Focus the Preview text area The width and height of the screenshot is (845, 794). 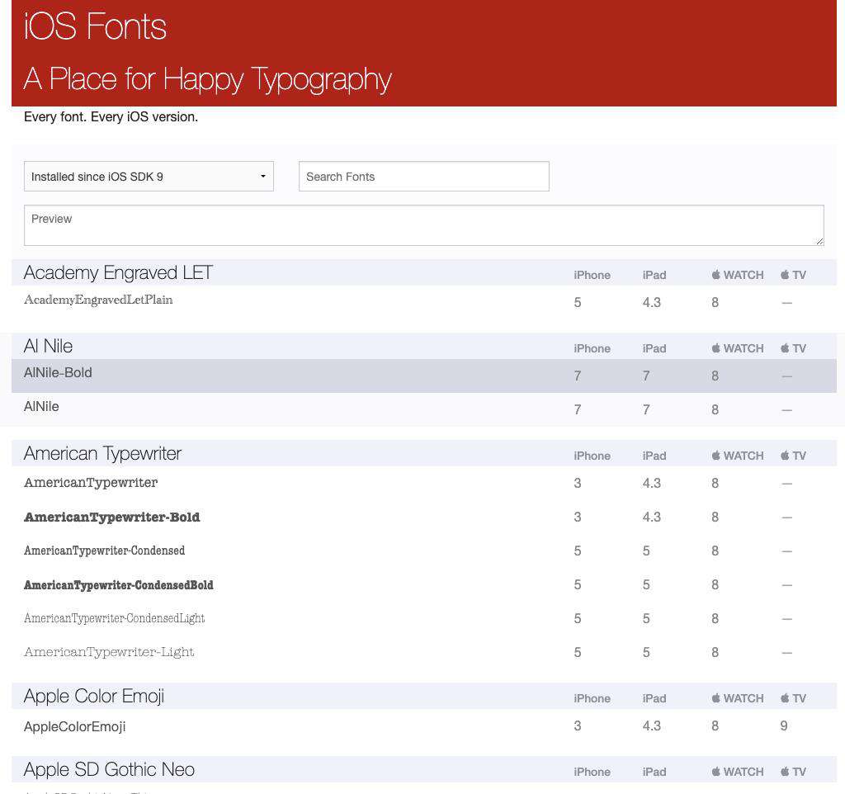424,225
